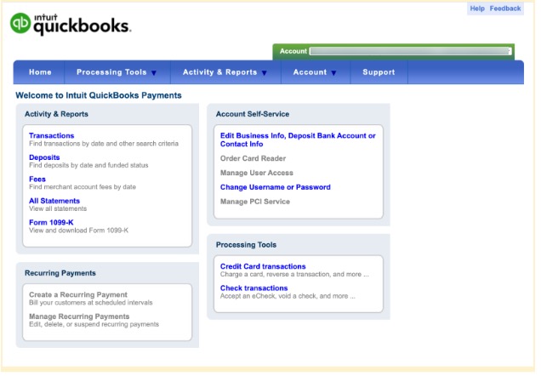Viewport: 541px width, 376px height.
Task: Click the Account Self-Service panel heading
Action: 254,115
